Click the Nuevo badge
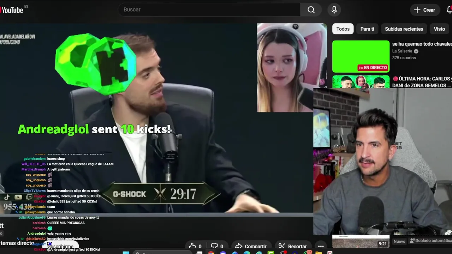The width and height of the screenshot is (452, 254). 399,241
